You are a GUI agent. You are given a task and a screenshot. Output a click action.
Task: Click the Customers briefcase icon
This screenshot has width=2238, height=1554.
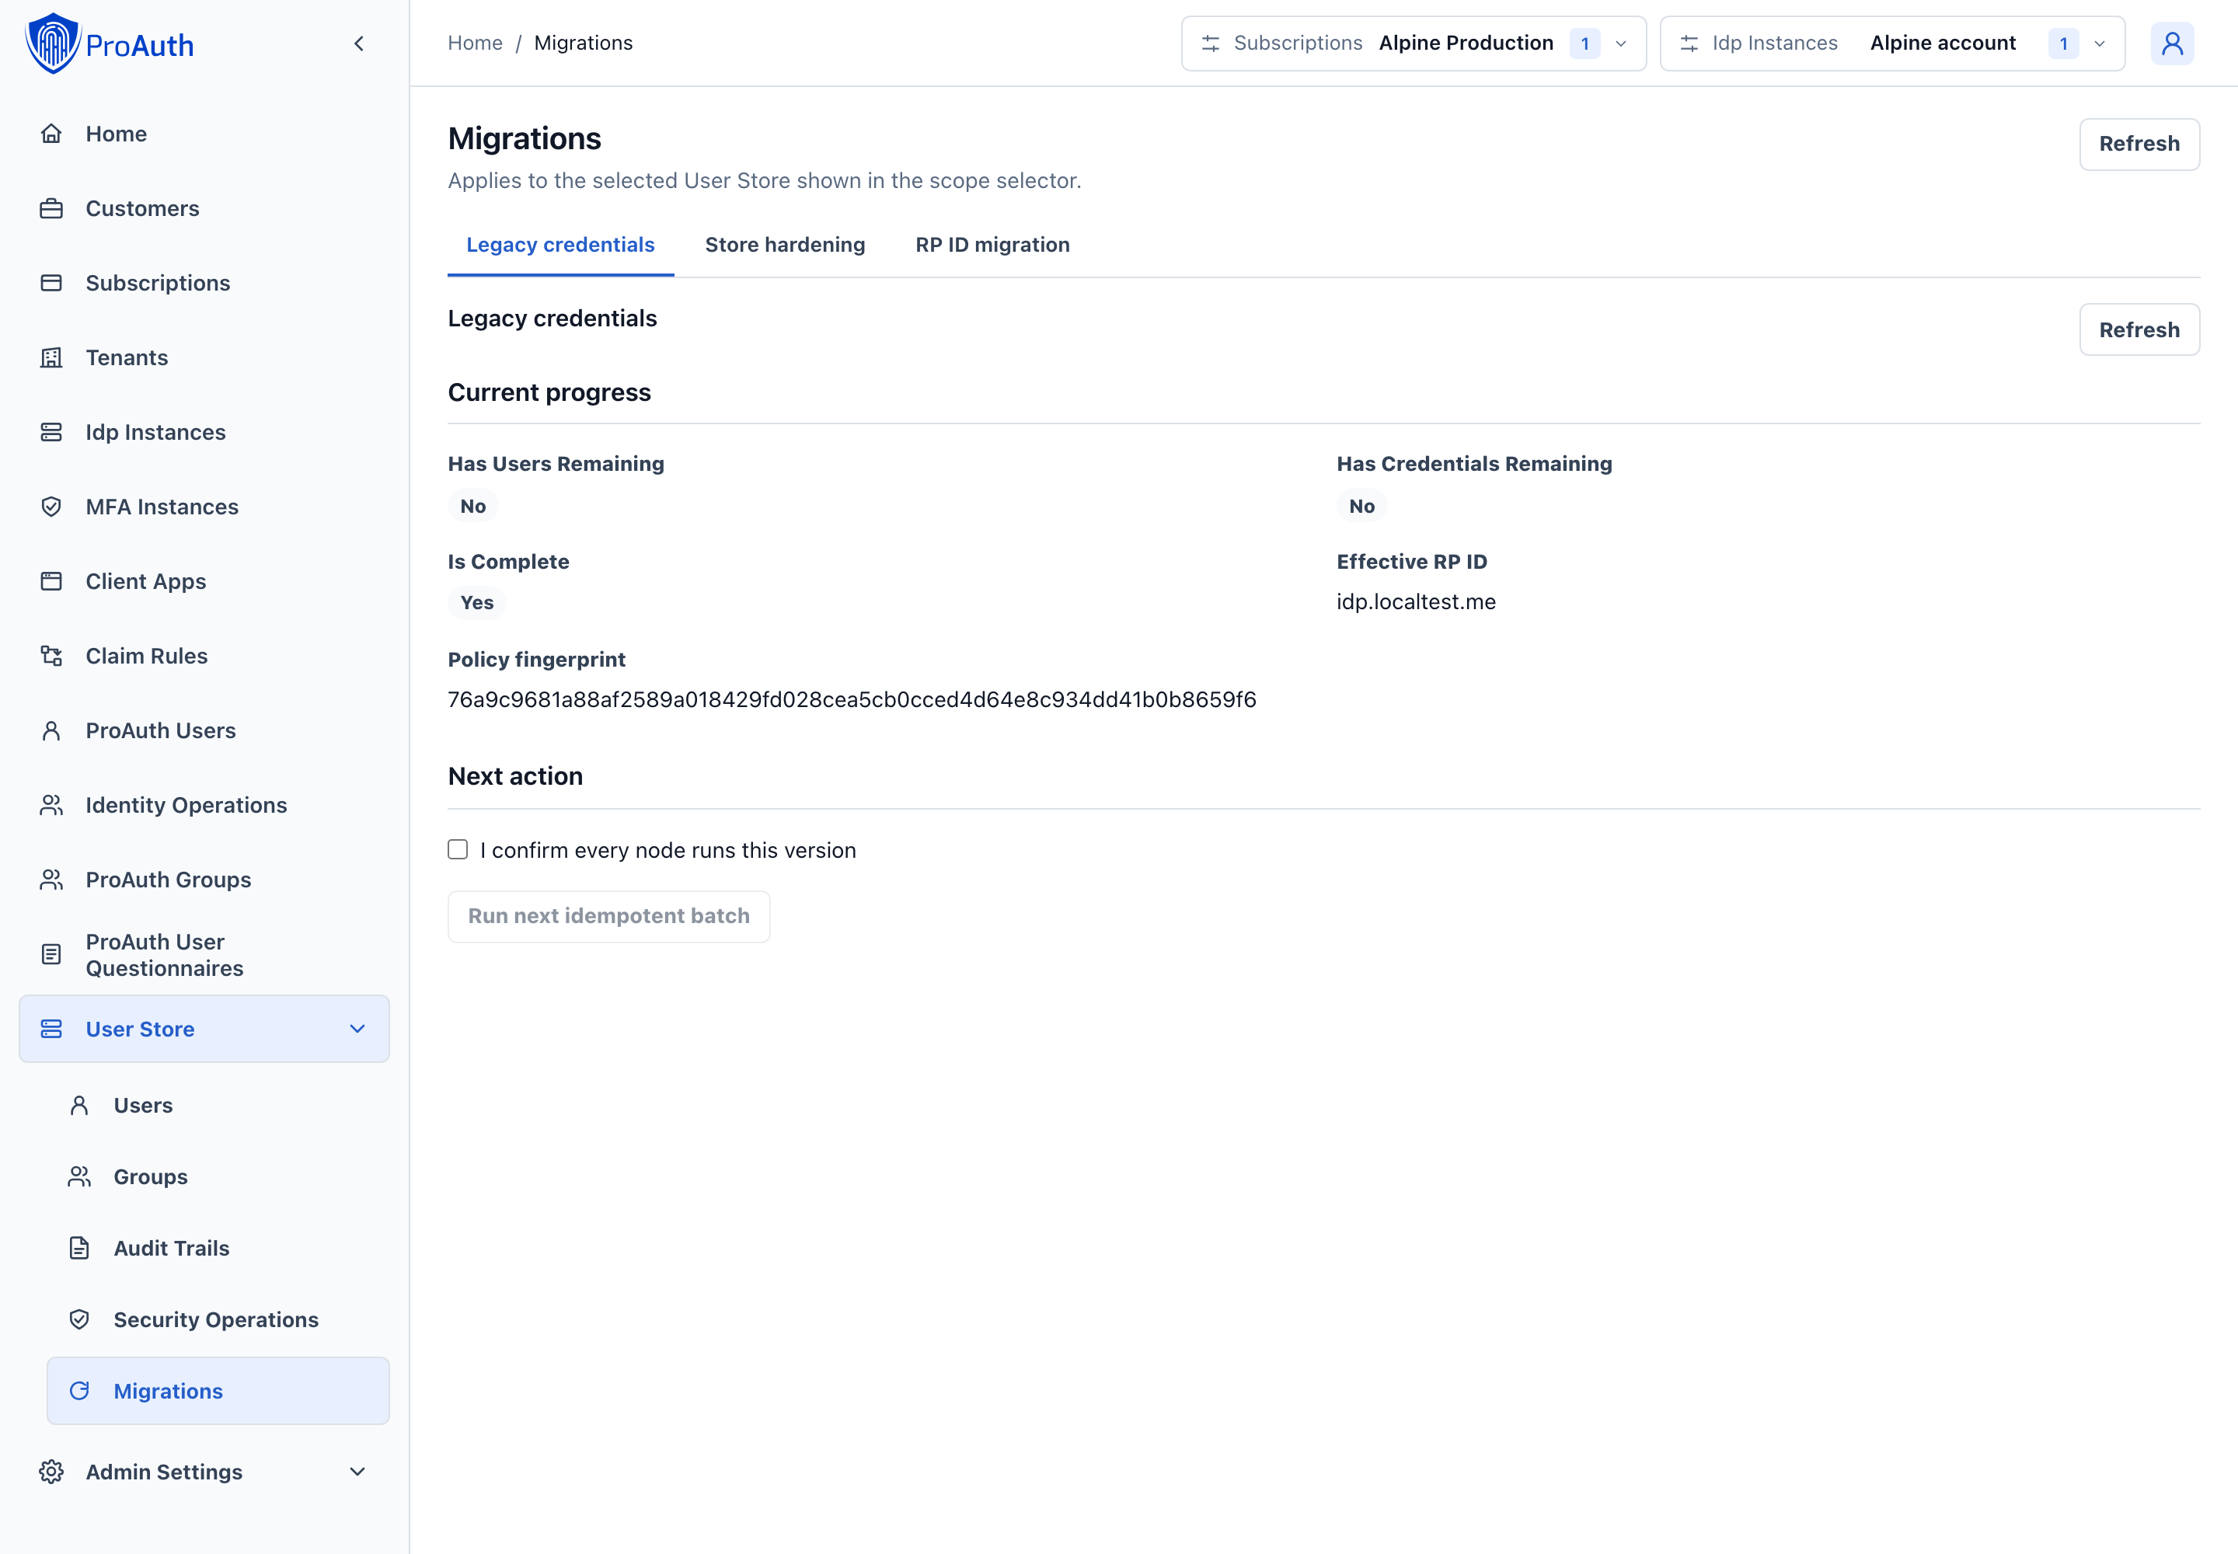click(51, 208)
